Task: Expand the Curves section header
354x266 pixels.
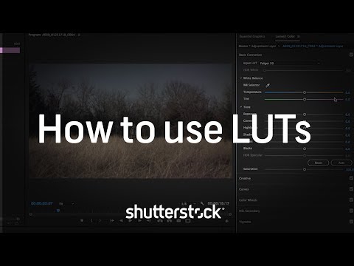Action: pyautogui.click(x=244, y=189)
